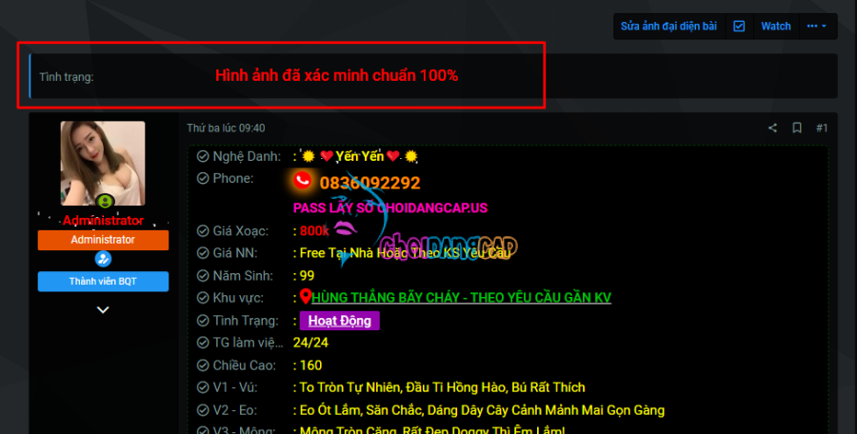Toggle the checkbox next to Watch
Image resolution: width=857 pixels, height=434 pixels.
[x=739, y=27]
